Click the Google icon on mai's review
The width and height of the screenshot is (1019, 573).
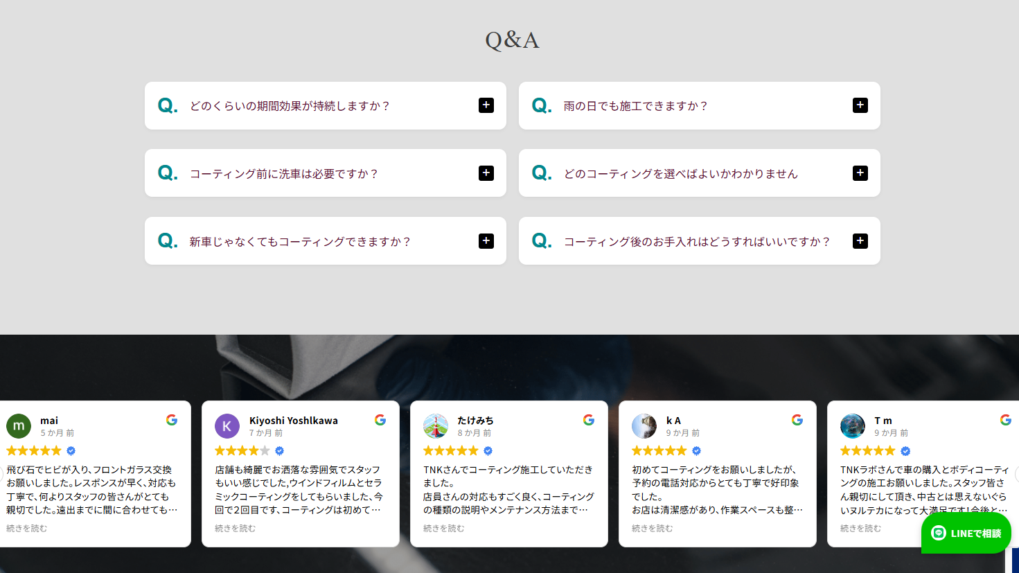172,420
